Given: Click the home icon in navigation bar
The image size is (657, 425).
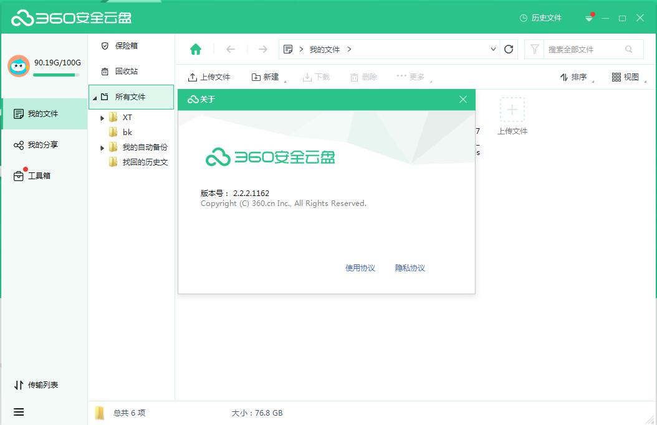Looking at the screenshot, I should point(196,49).
